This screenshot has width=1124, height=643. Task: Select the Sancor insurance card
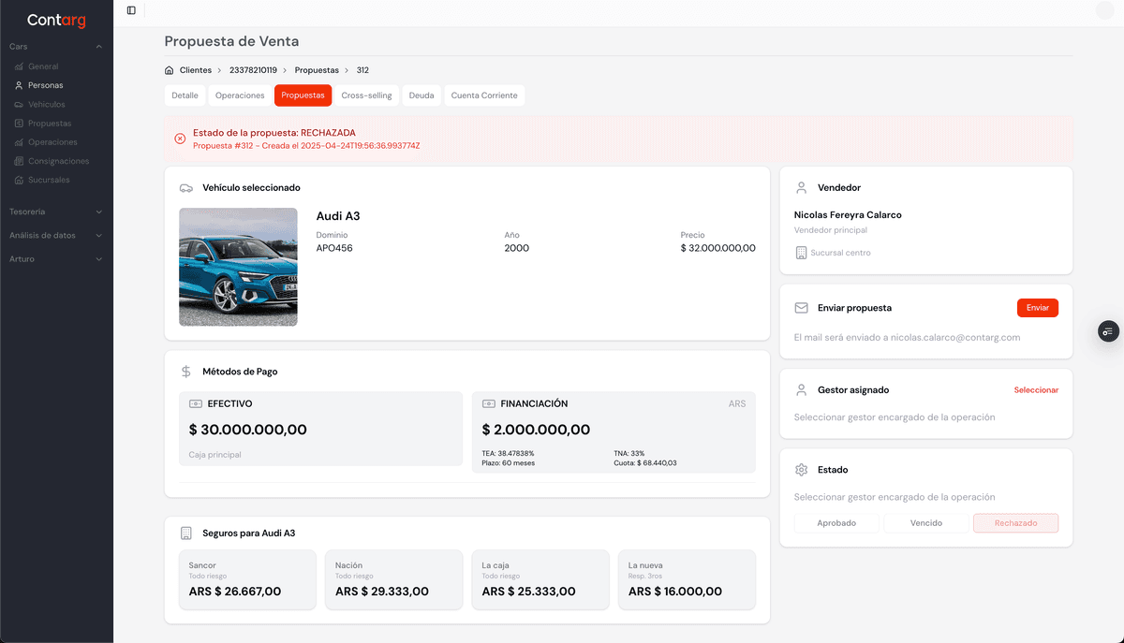(247, 580)
